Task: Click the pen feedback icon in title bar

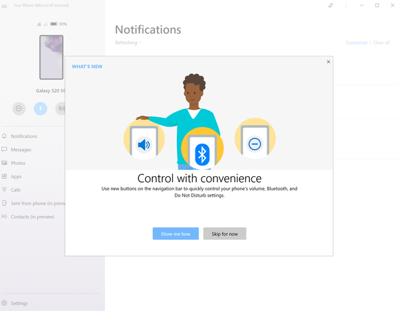Action: [331, 5]
